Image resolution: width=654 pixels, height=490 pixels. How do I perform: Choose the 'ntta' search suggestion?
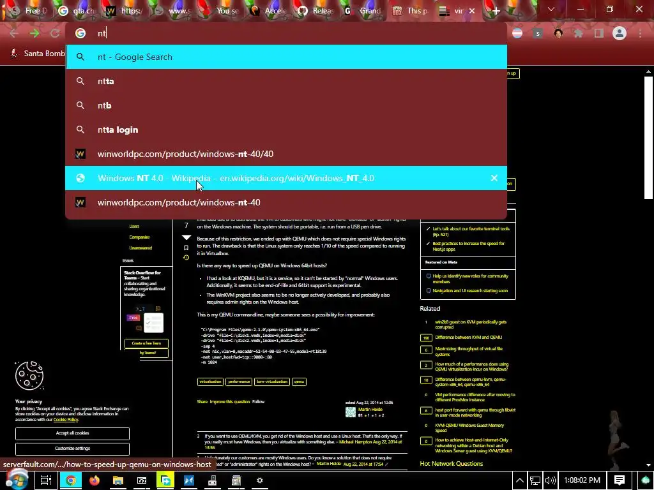click(x=286, y=81)
